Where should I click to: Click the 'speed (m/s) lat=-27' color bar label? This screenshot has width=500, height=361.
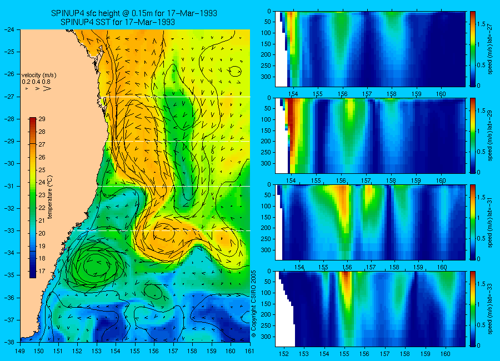click(x=491, y=49)
